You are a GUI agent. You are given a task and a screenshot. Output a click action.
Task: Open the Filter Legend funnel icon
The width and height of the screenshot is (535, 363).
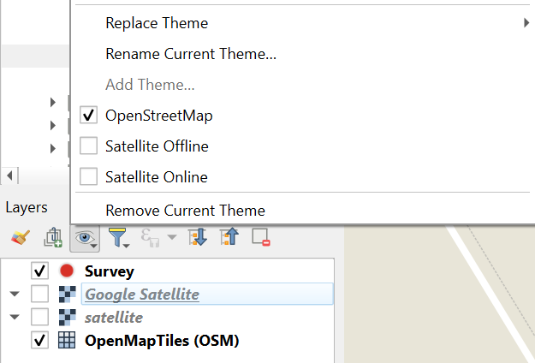pos(119,237)
